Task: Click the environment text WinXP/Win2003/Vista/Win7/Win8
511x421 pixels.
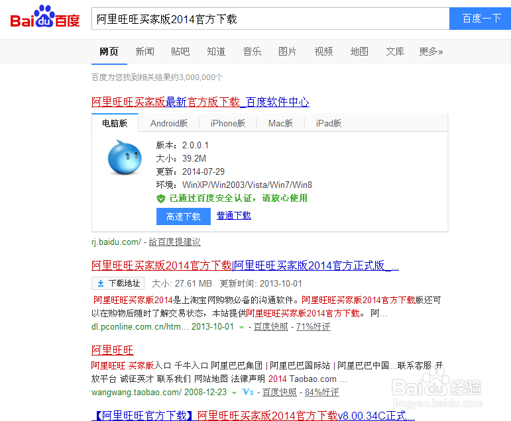Action: click(247, 185)
